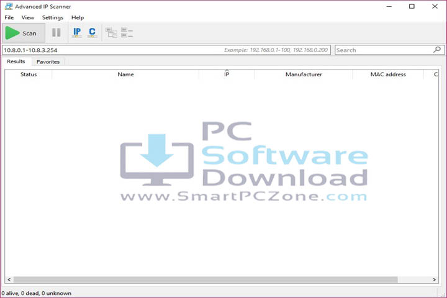447x298 pixels.
Task: Click the horizontal scrollbar thumb
Action: 205,280
